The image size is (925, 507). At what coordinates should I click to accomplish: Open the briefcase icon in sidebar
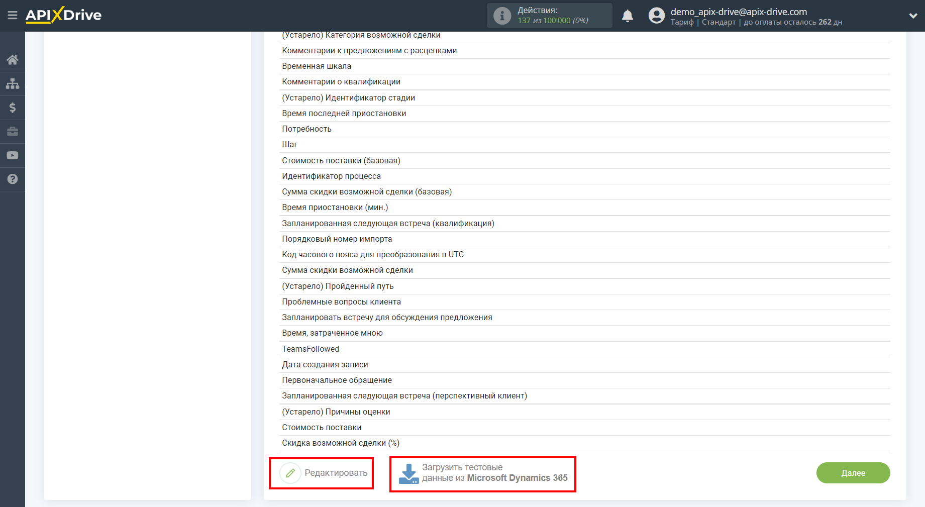(x=13, y=132)
